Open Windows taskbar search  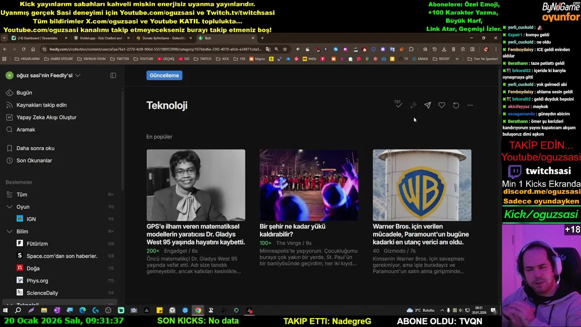(x=18, y=311)
